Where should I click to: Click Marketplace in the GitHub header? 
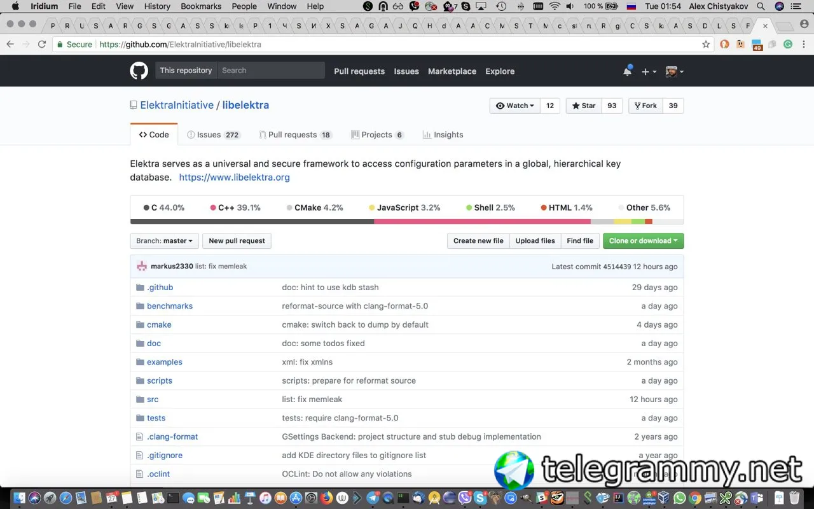pyautogui.click(x=452, y=71)
